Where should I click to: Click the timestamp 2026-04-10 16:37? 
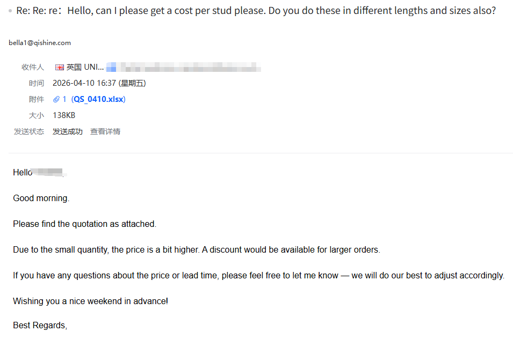click(x=84, y=83)
